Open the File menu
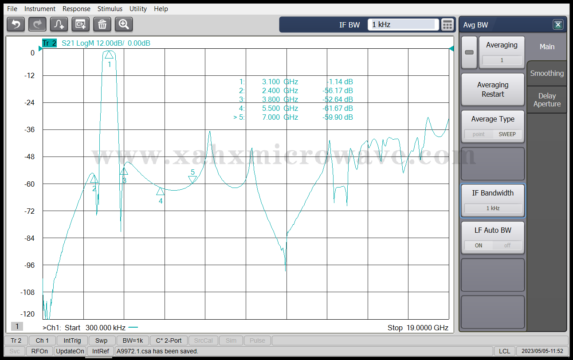Viewport: 573px width, 360px height. [12, 8]
